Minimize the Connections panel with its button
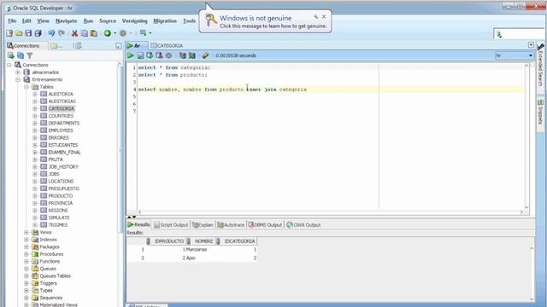 (x=118, y=45)
